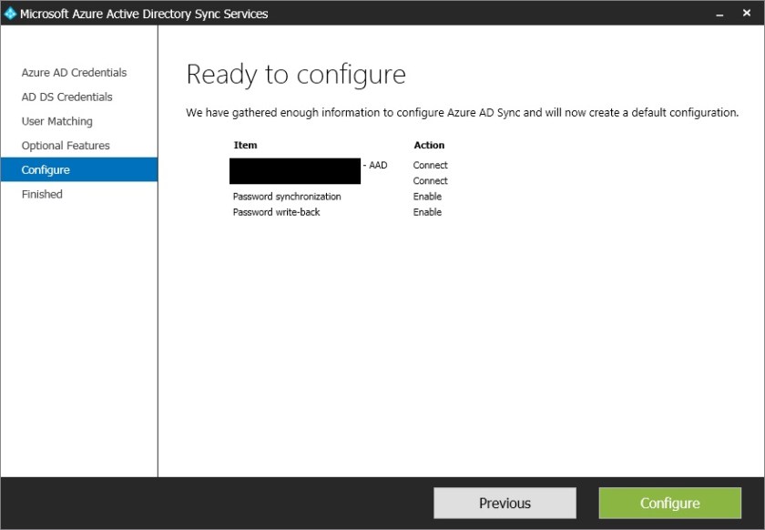Screen dimensions: 765x530
Task: Go back using the Previous button
Action: [505, 503]
